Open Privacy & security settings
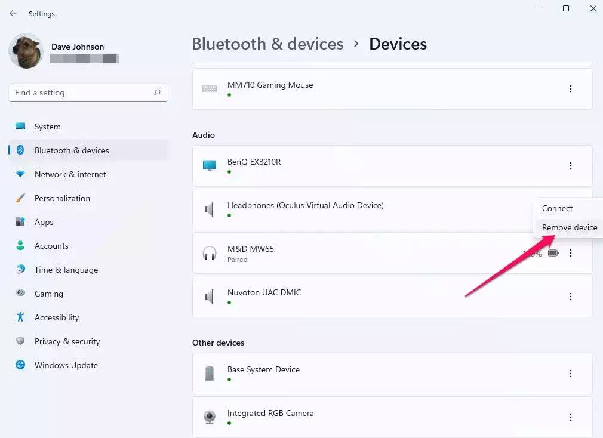 click(x=67, y=341)
